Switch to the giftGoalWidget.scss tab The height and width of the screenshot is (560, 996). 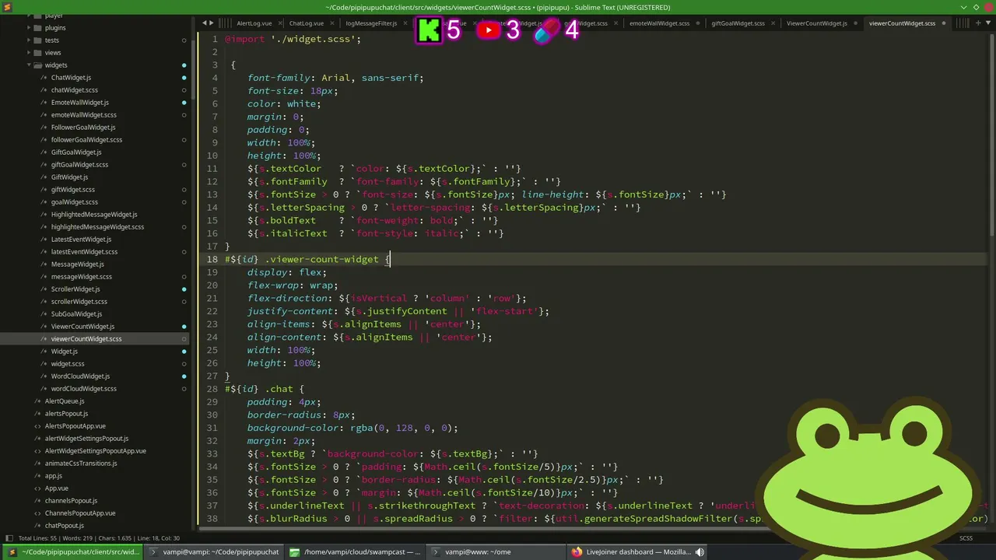pos(738,23)
